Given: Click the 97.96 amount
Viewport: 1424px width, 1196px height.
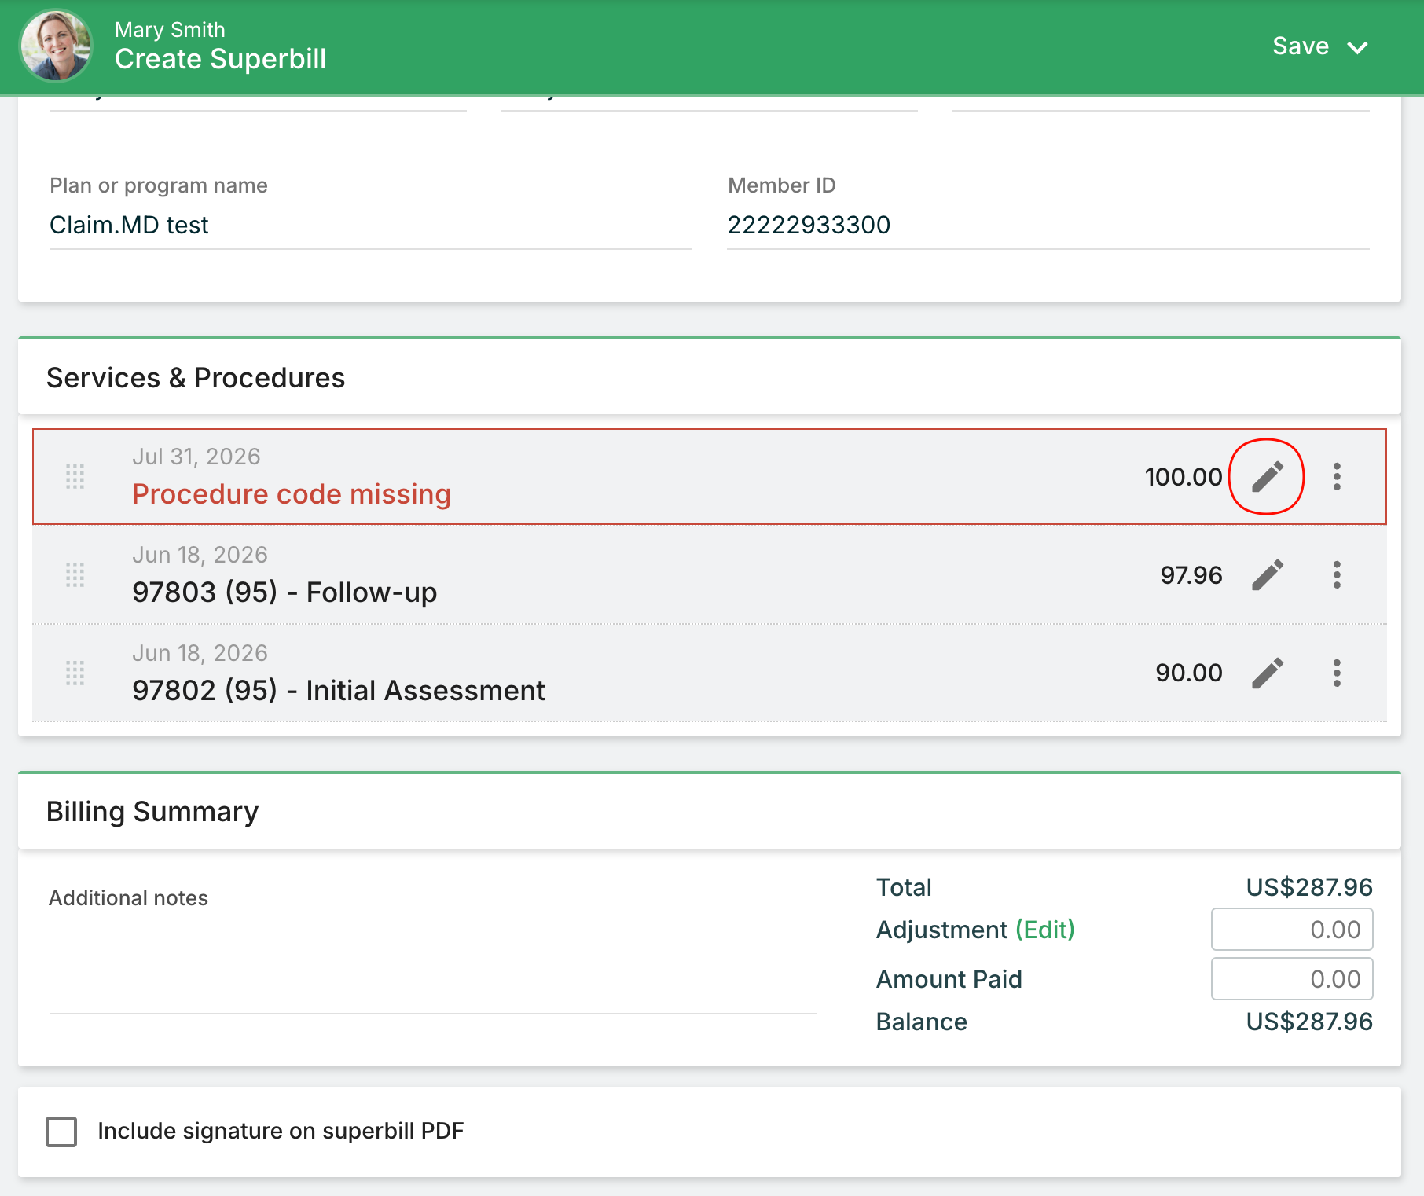Looking at the screenshot, I should pyautogui.click(x=1191, y=575).
